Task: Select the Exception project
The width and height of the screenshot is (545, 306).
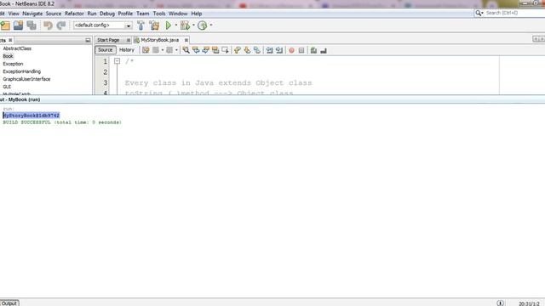Action: (x=13, y=64)
